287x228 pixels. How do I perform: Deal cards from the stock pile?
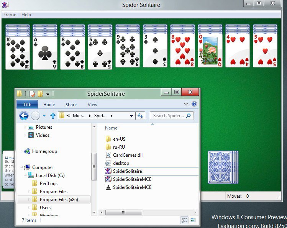coord(223,167)
